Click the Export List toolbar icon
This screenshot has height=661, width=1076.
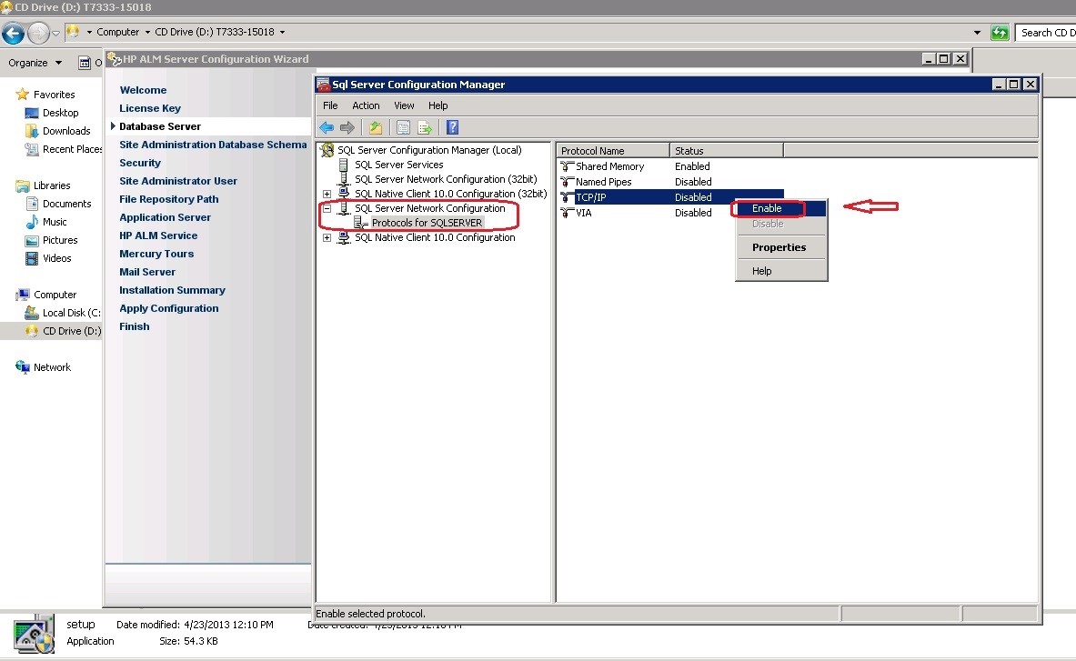[425, 127]
